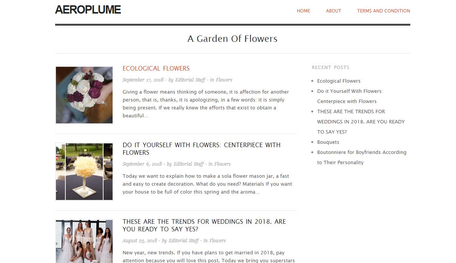The image size is (456, 263).
Task: Open the Trends For Weddings 2018 post title
Action: (204, 225)
